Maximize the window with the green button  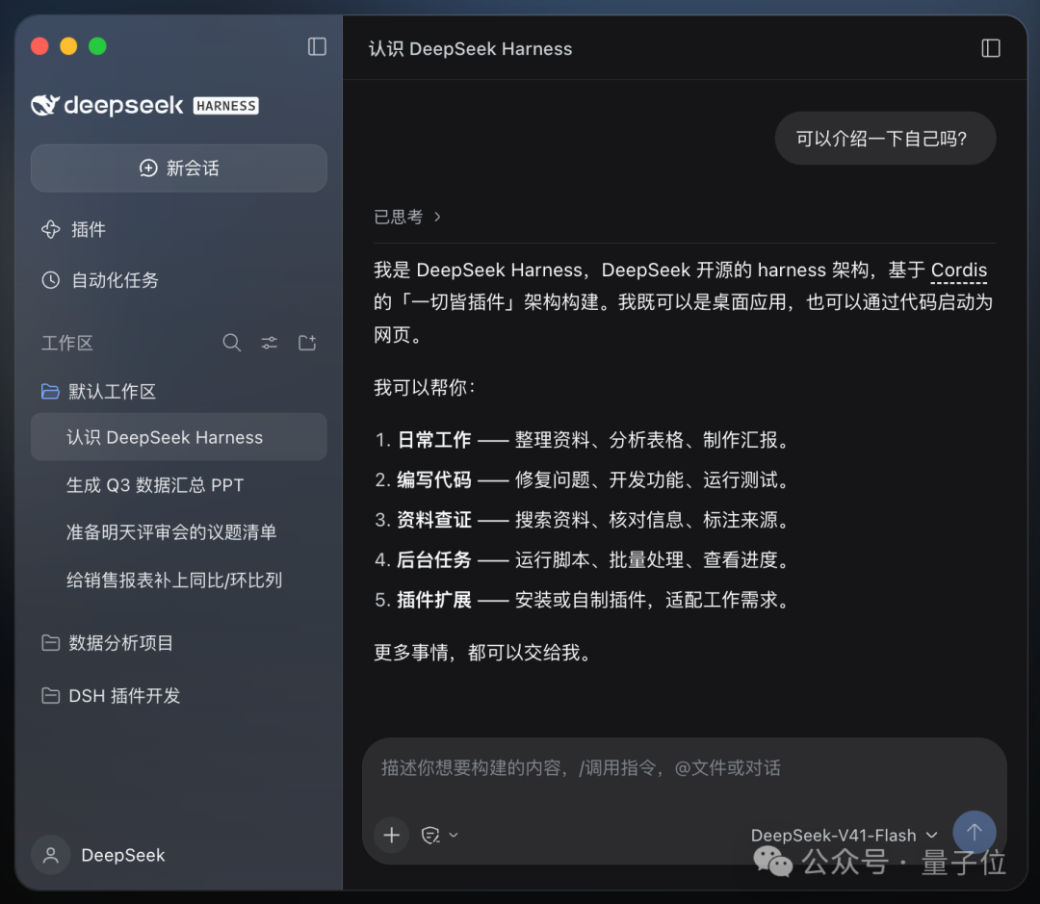click(x=97, y=46)
